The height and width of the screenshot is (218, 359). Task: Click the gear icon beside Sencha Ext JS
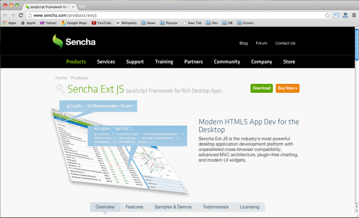(60, 89)
